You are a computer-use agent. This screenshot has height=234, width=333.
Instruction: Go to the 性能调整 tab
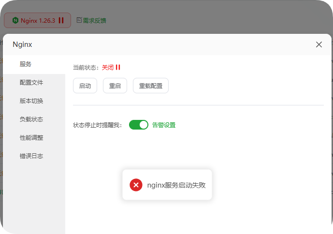[x=34, y=138]
